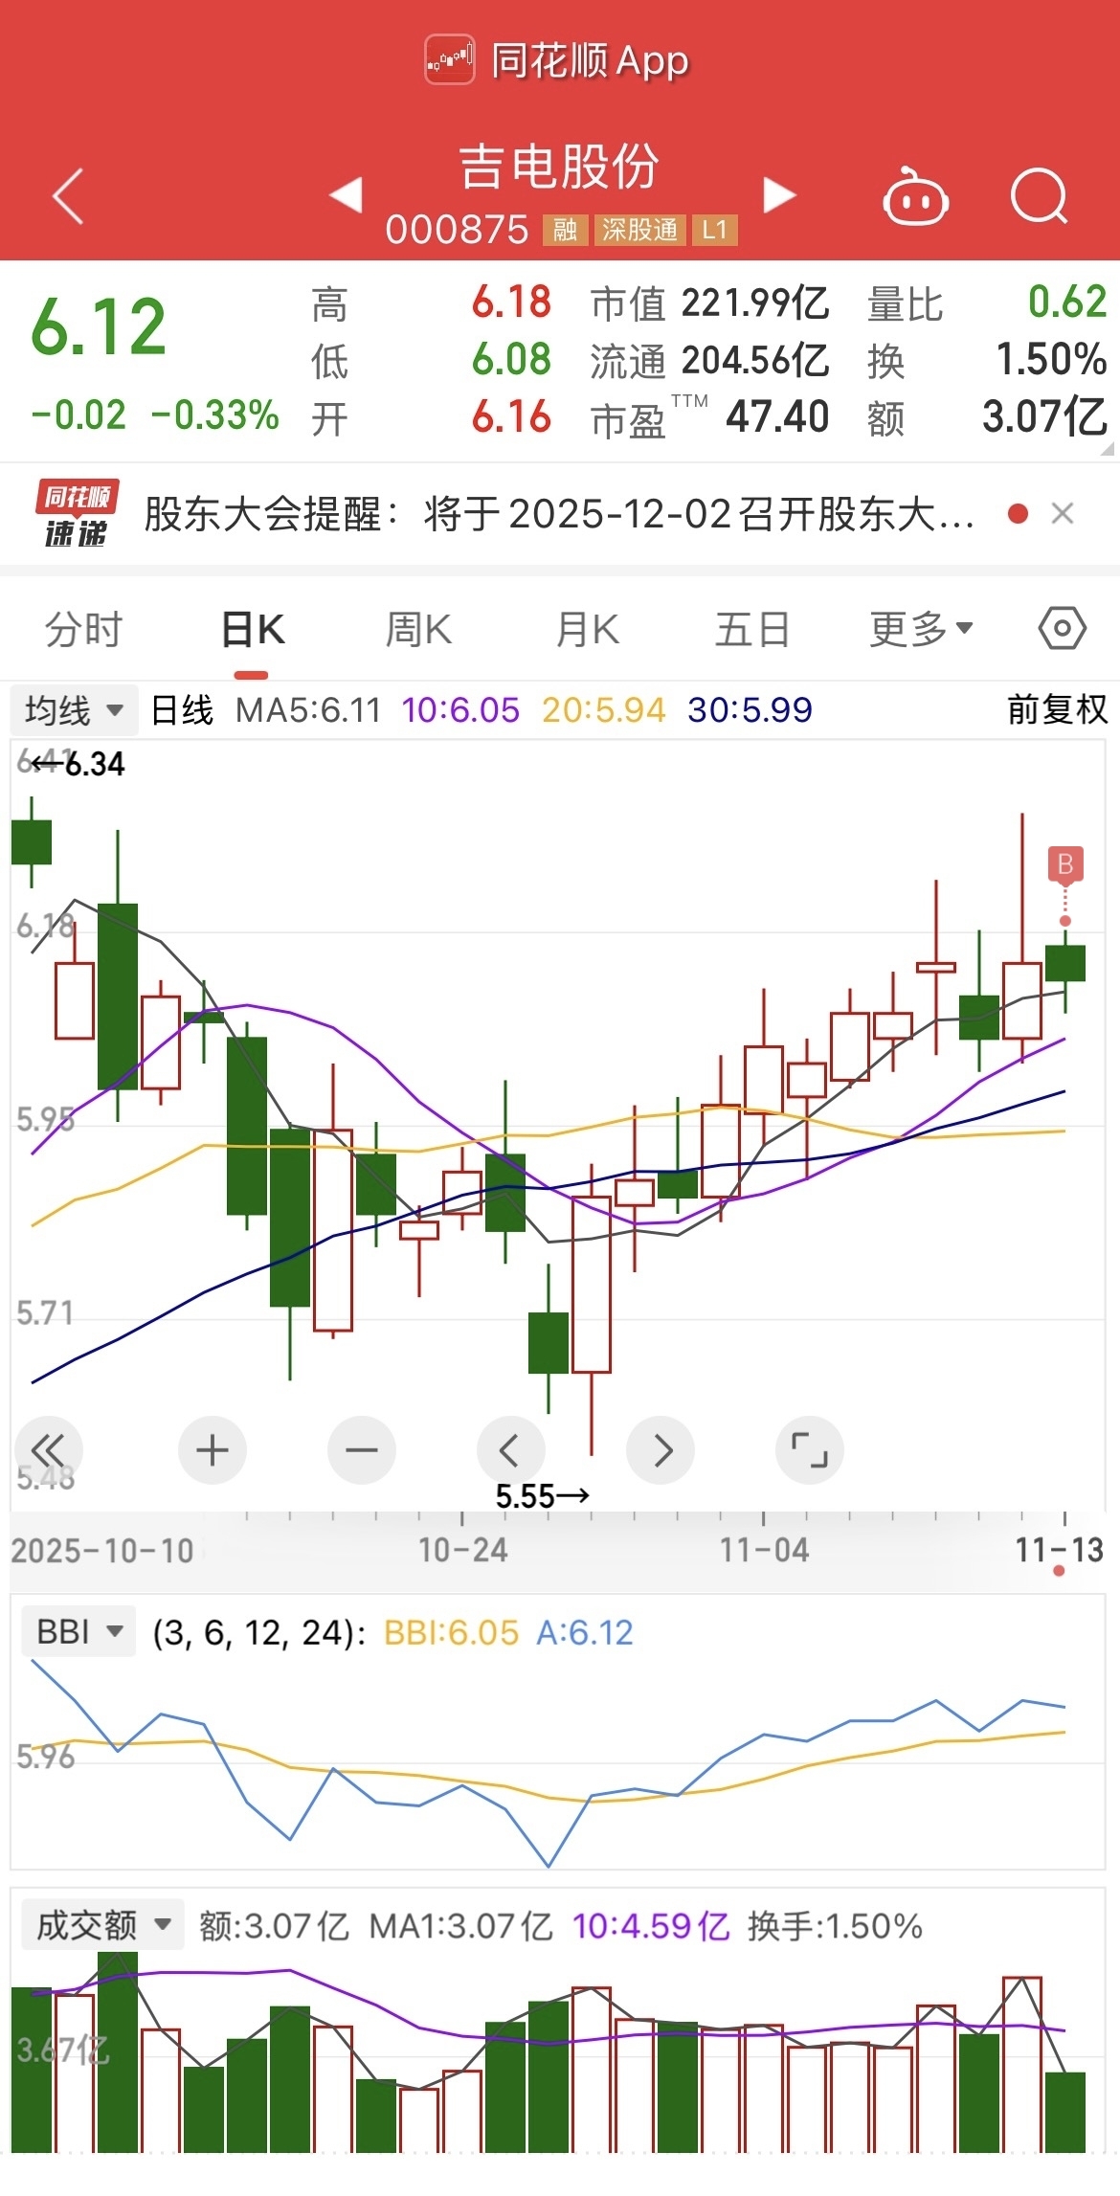Viewport: 1120px width, 2196px height.
Task: Tap the B buy marker on chart
Action: click(x=1064, y=863)
